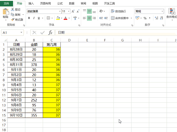This screenshot has height=132, width=177.
Task: Toggle center horizontal alignment
Action: [89, 18]
